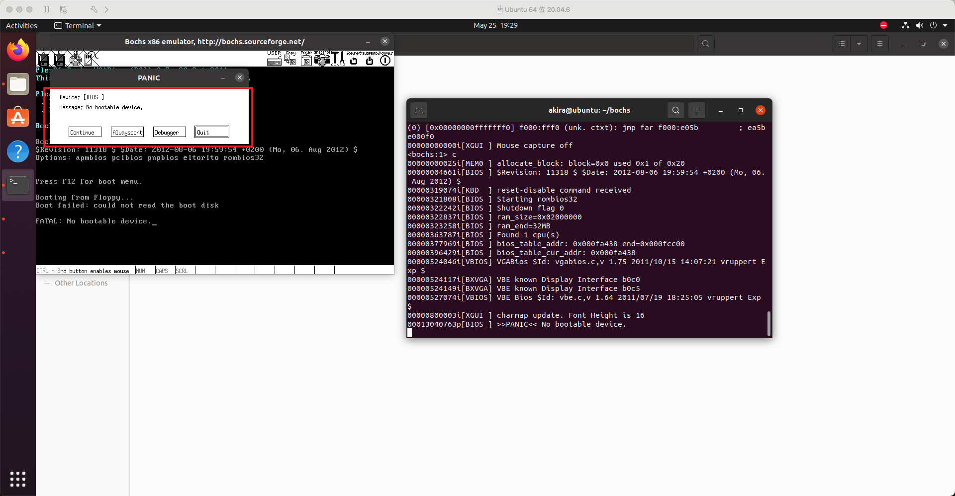Image resolution: width=955 pixels, height=496 pixels.
Task: Open search in the terminal window header
Action: pos(675,110)
